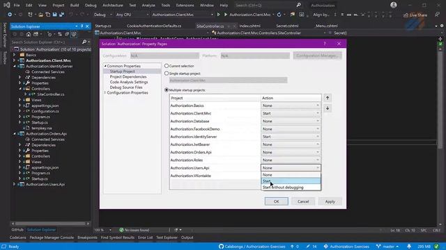Move selected project up with arrow button
The height and width of the screenshot is (250, 446).
[x=328, y=98]
